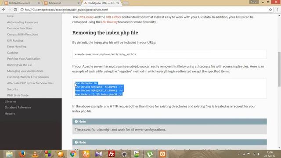Click the second Note info icon

click(76, 142)
